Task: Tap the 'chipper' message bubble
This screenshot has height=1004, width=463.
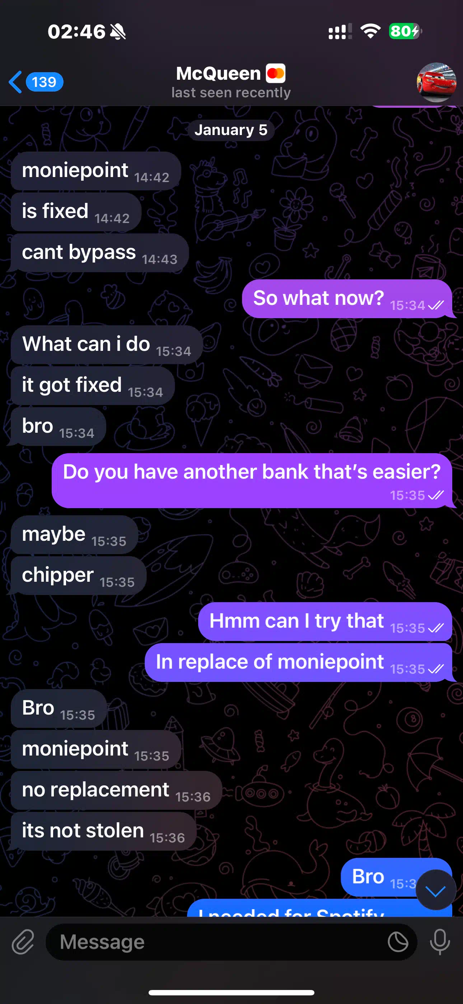Action: 78,576
